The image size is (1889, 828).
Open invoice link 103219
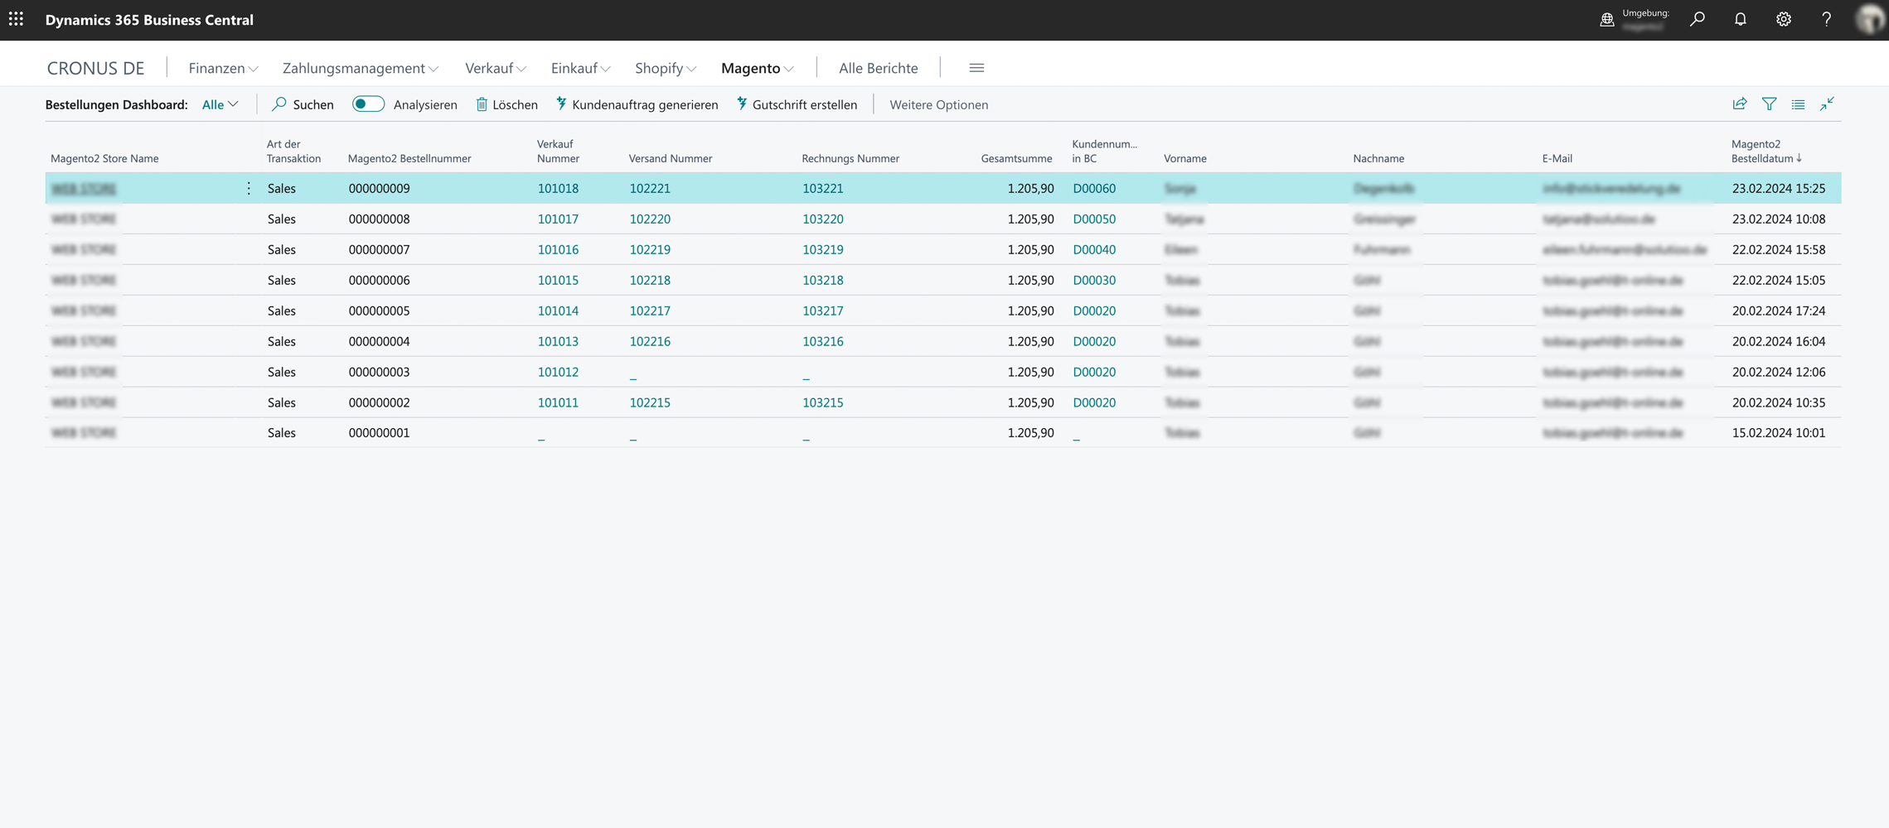pyautogui.click(x=822, y=250)
